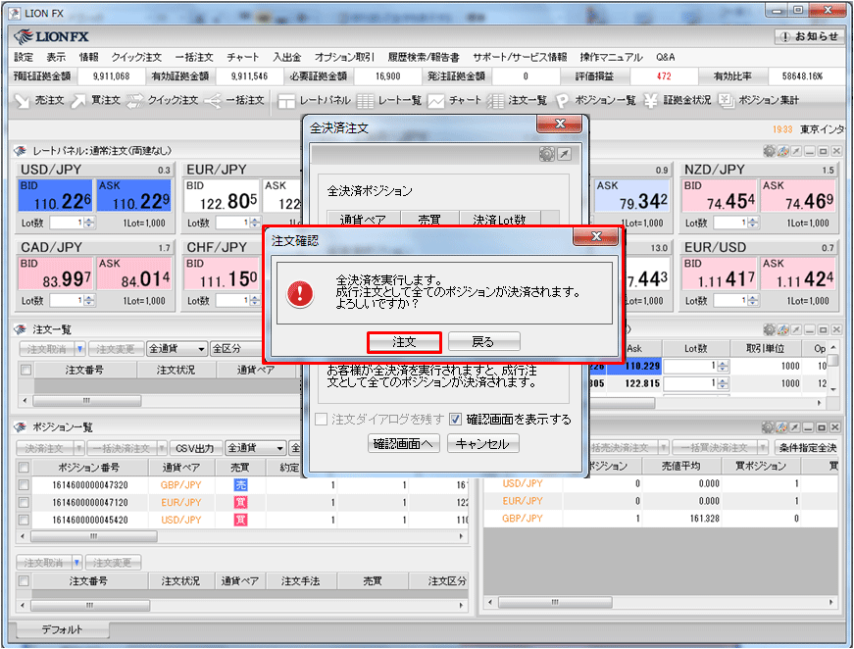
Task: Click the 条件指定全決 button
Action: 807,448
